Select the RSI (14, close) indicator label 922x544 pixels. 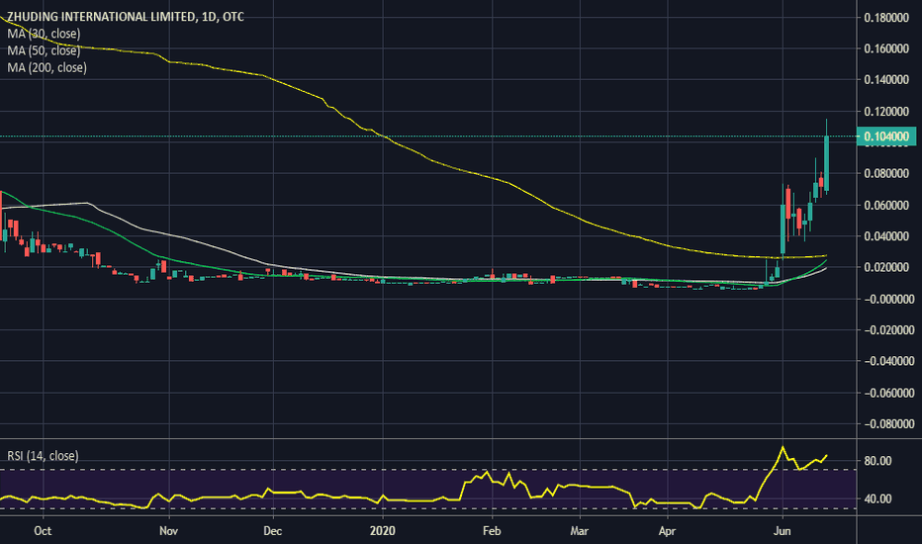point(43,456)
